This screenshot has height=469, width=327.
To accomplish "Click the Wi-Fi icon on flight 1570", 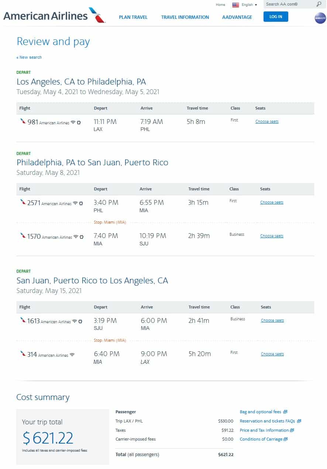I will tap(76, 237).
